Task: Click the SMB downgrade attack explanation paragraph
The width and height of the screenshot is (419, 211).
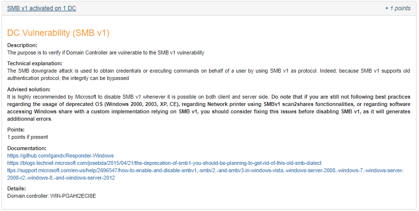Action: [209, 75]
